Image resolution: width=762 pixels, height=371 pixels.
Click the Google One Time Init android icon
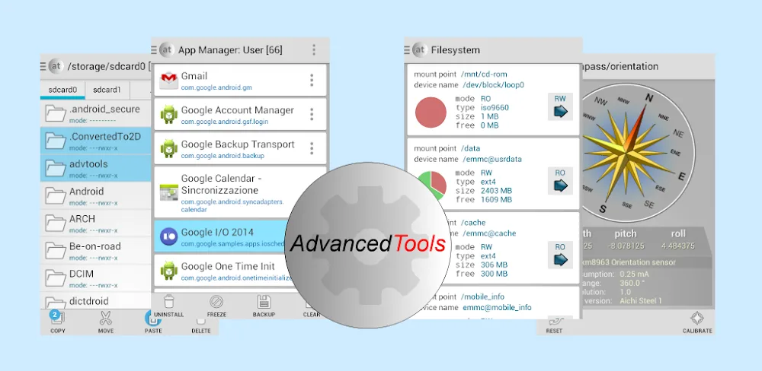click(168, 271)
